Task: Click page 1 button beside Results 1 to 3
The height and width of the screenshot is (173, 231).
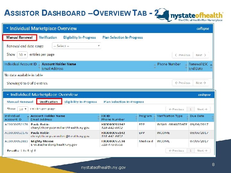Action: 191,151
